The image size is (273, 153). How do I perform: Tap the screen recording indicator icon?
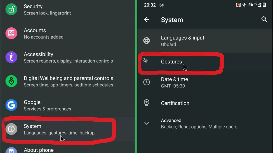coord(161,4)
